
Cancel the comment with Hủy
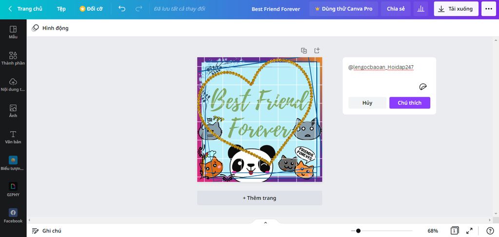coord(367,103)
